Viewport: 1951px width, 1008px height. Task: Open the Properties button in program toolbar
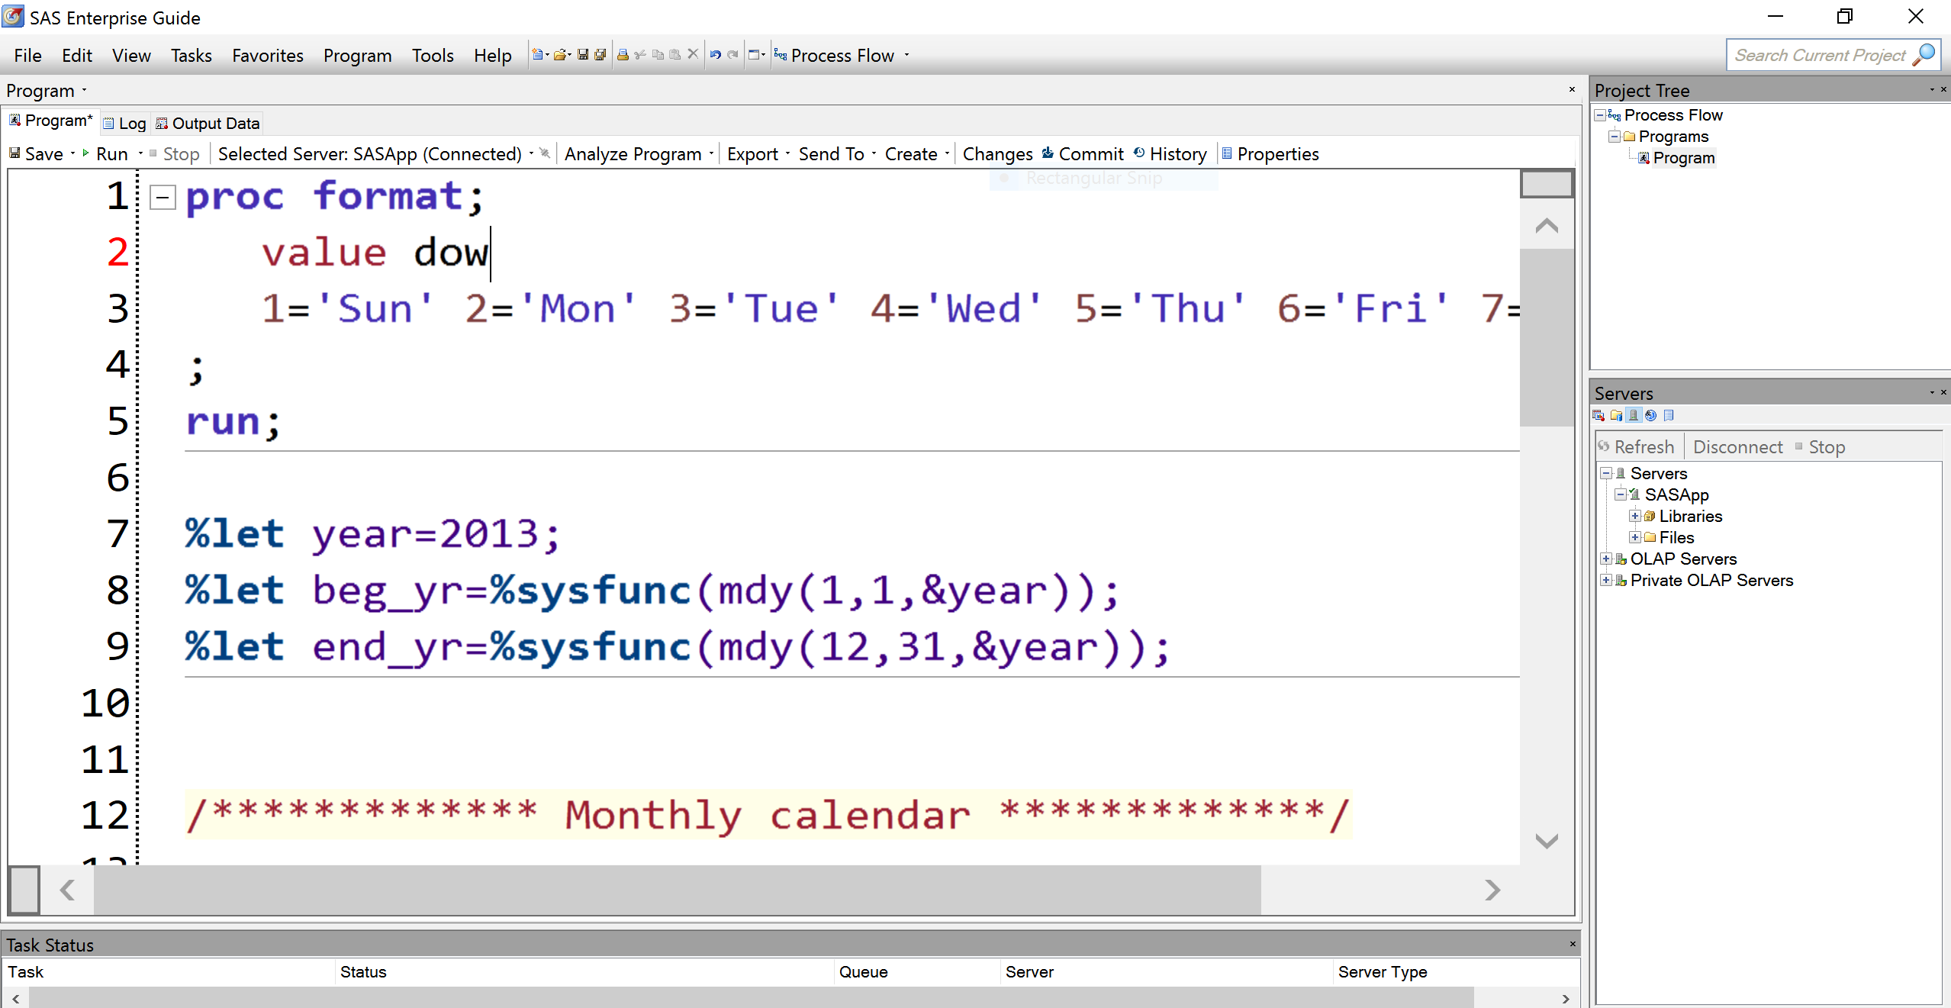click(x=1270, y=154)
